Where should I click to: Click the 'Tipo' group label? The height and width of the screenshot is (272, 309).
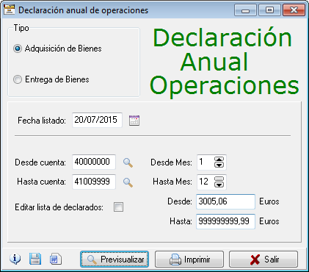coord(21,28)
